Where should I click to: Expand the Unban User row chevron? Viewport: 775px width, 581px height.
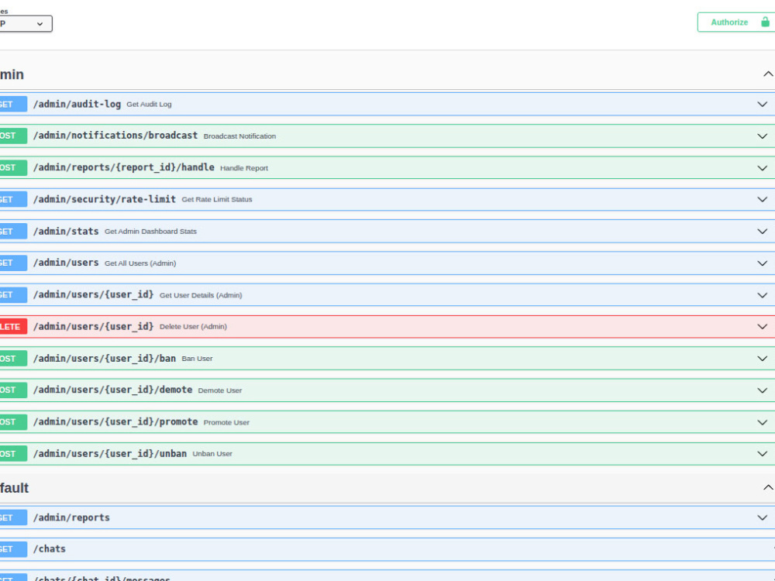coord(762,453)
